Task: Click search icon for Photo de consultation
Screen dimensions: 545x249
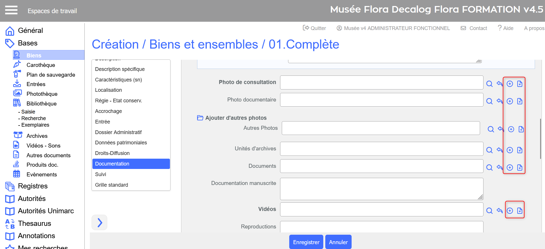Action: pyautogui.click(x=489, y=84)
